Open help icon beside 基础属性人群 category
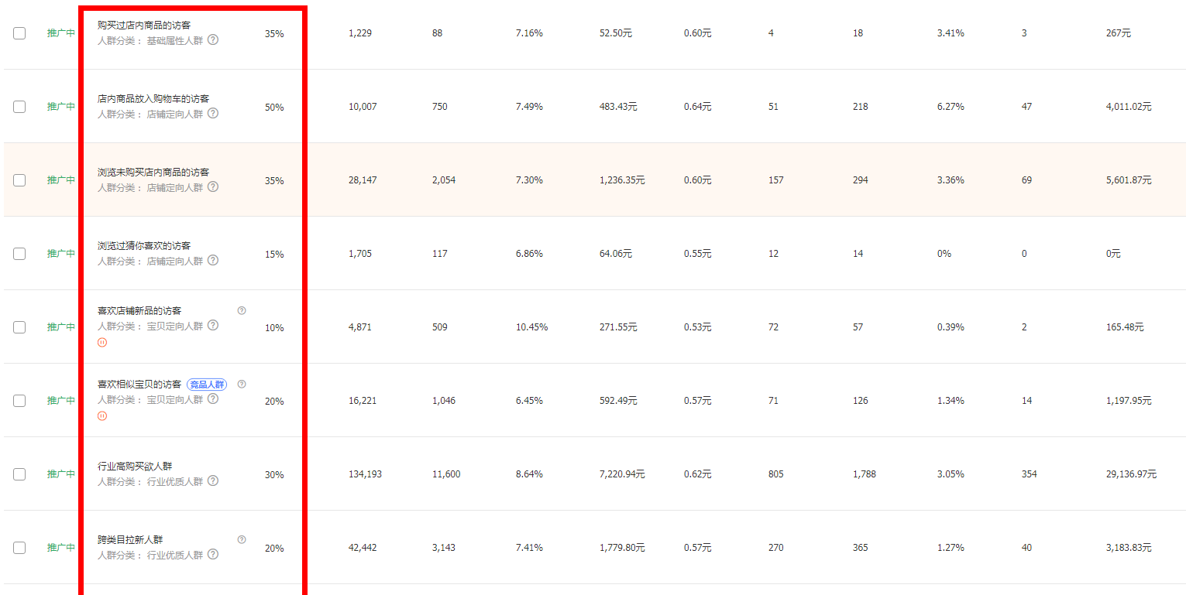The image size is (1186, 595). (x=213, y=39)
